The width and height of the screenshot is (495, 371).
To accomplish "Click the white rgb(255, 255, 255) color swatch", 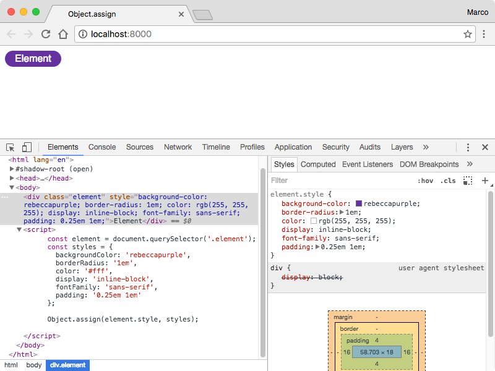I will pos(314,221).
